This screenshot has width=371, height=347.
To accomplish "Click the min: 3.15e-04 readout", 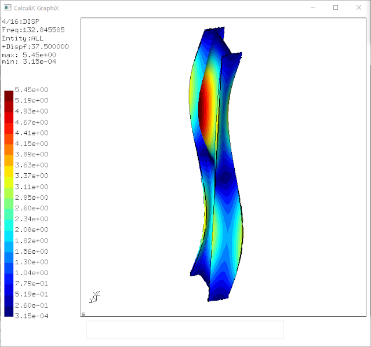I will coord(29,61).
